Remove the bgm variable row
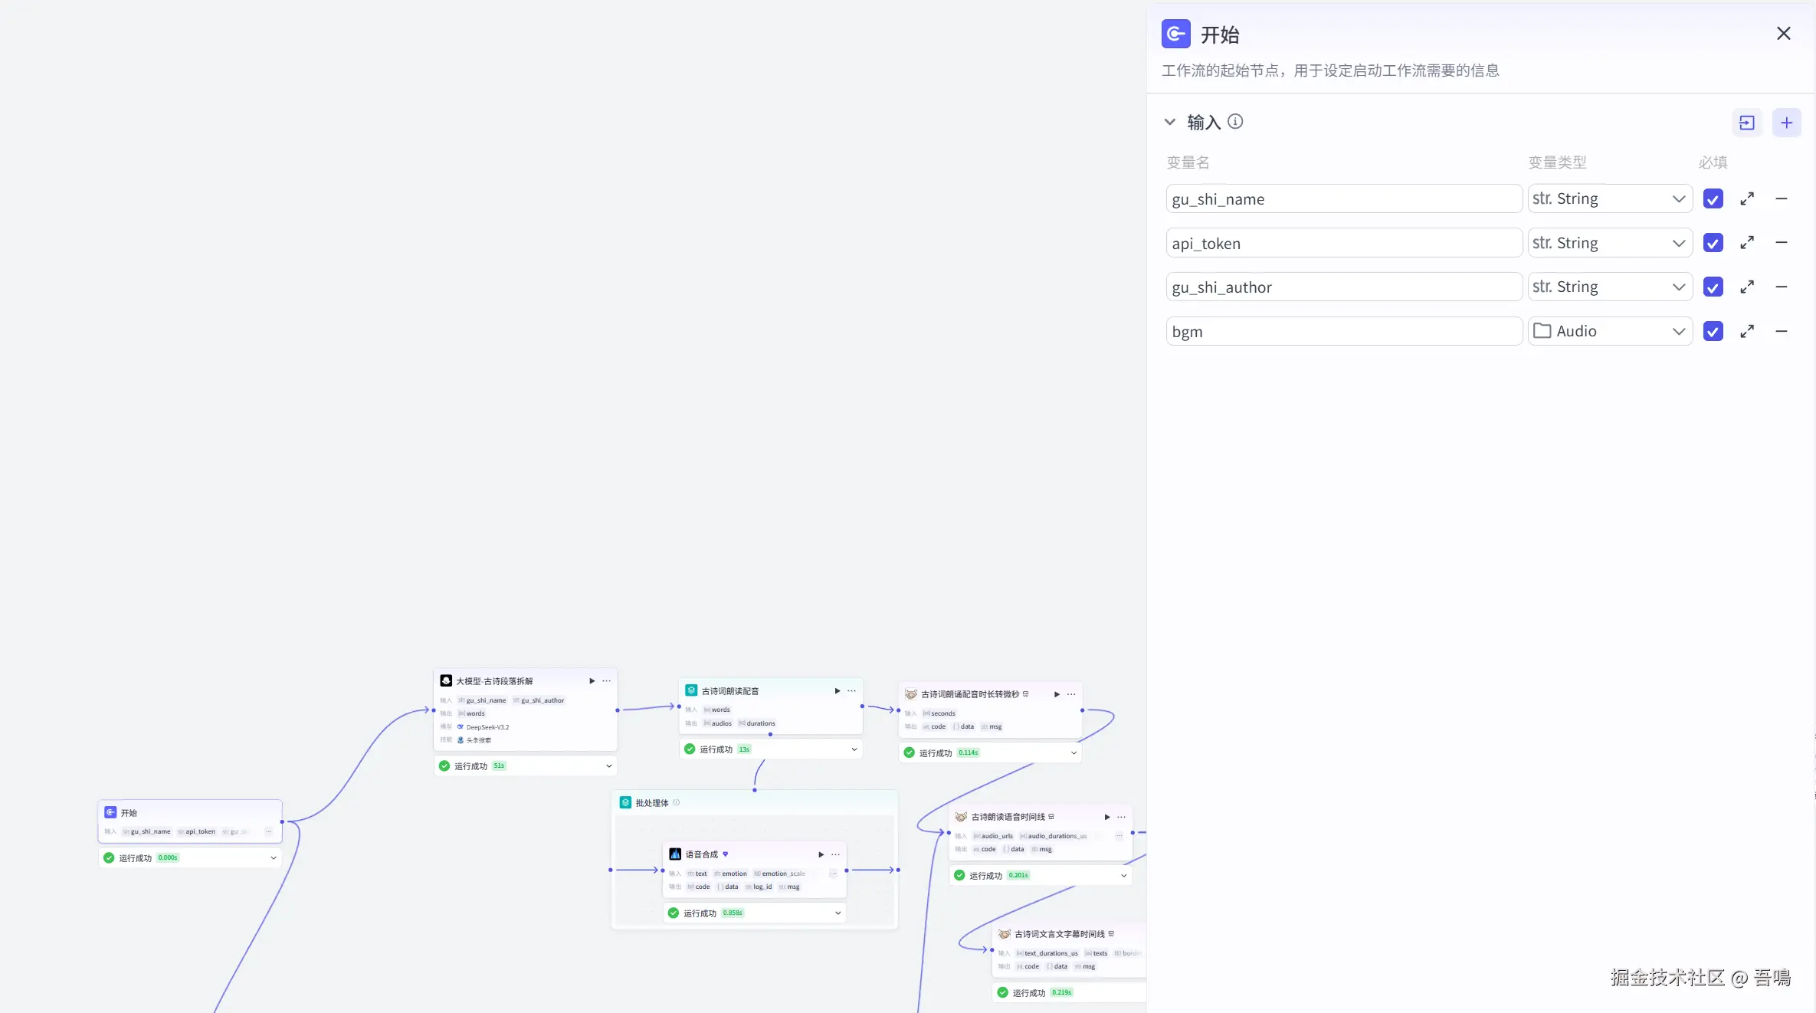This screenshot has height=1013, width=1816. 1781,331
